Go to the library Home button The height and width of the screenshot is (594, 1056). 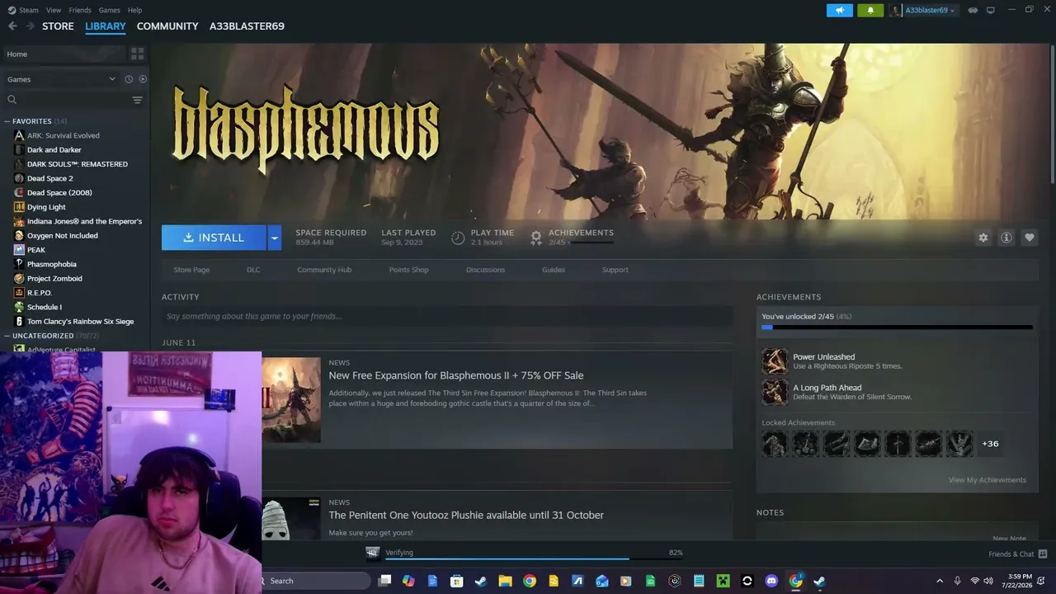pos(64,54)
